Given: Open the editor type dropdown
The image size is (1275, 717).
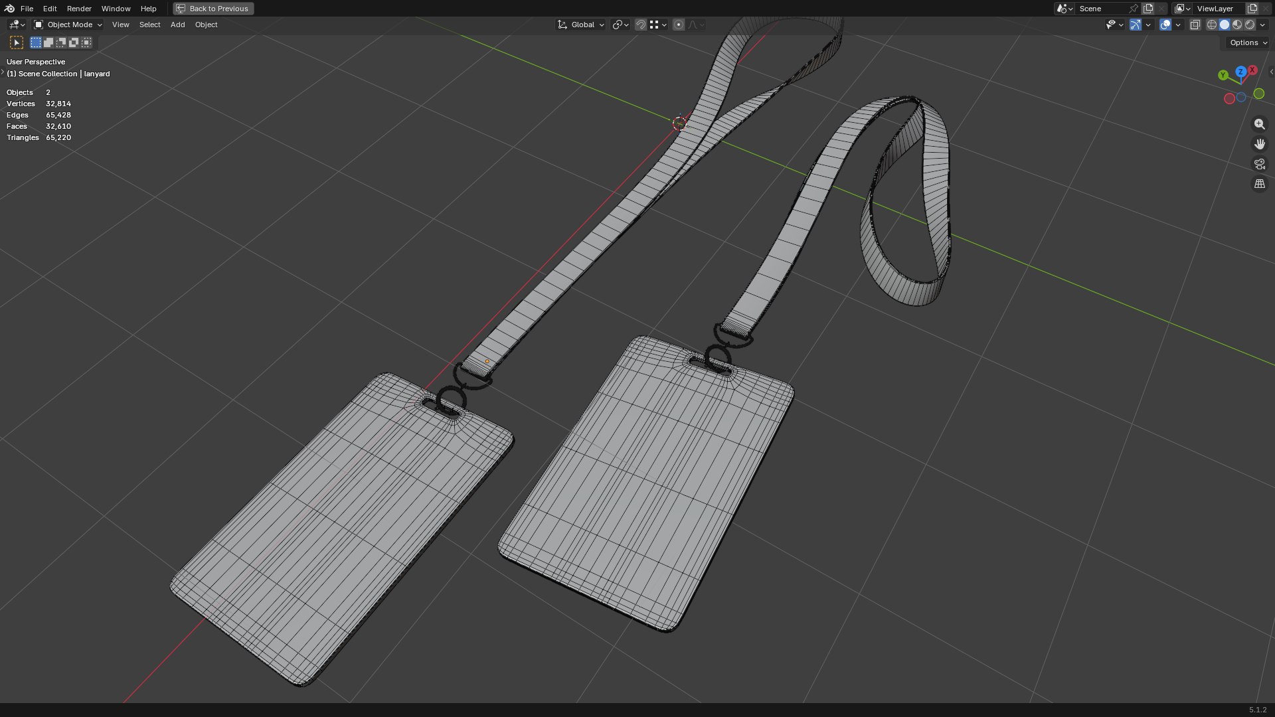Looking at the screenshot, I should [17, 25].
